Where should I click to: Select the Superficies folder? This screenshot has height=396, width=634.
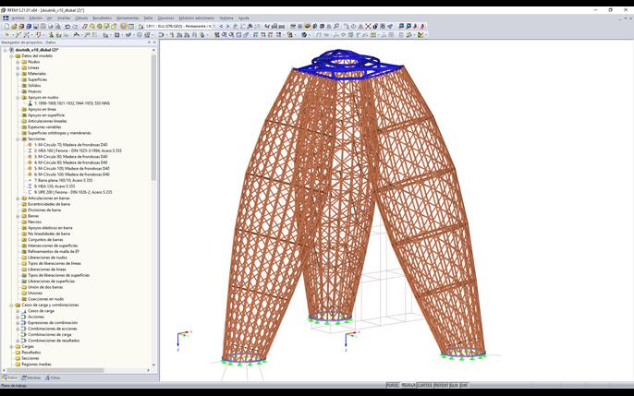tap(37, 79)
